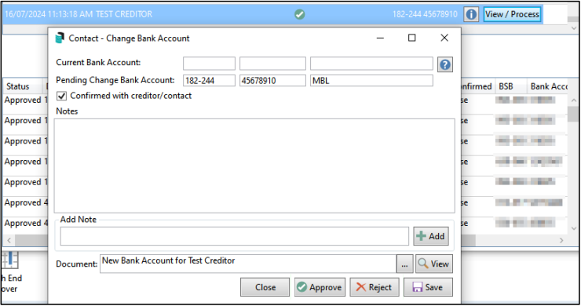The height and width of the screenshot is (306, 581).
Task: Click the grid's scroll down arrow
Action: click(x=574, y=229)
